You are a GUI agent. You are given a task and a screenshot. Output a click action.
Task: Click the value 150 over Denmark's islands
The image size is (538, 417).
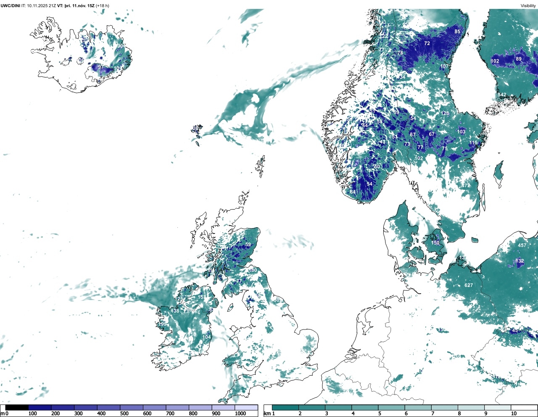click(435, 242)
